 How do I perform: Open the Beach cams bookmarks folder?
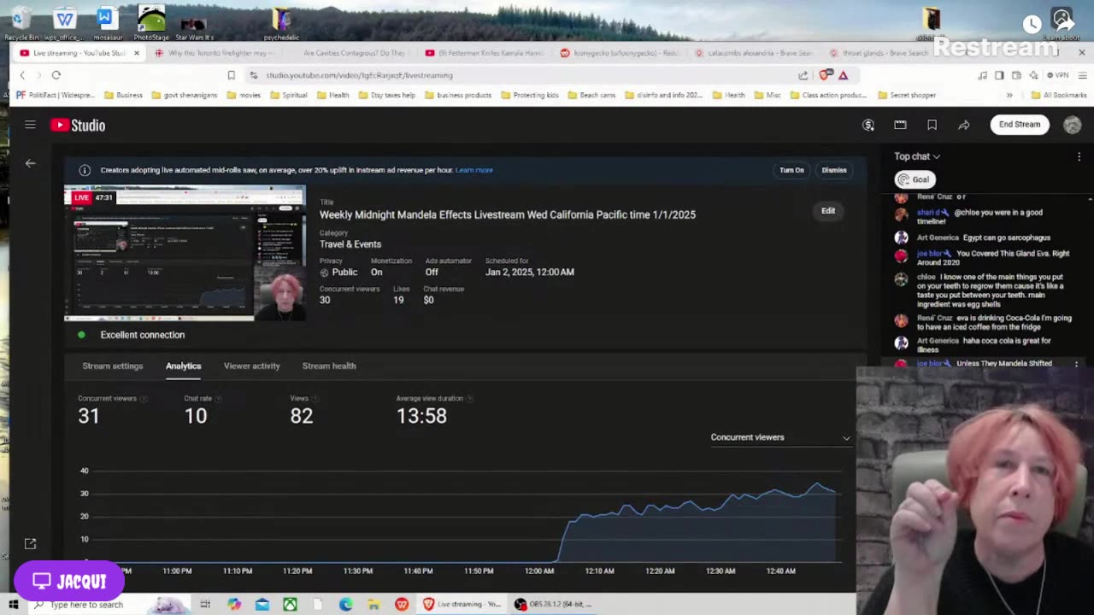591,96
